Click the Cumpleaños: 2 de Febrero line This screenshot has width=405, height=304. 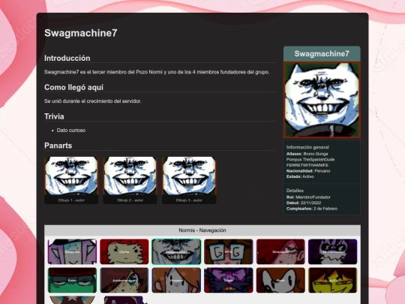pyautogui.click(x=312, y=209)
